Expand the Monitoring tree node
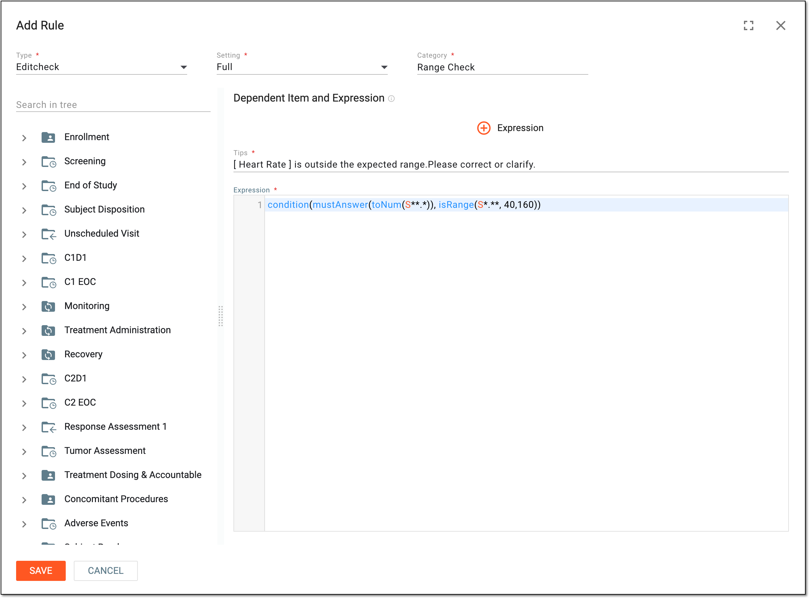 pos(24,307)
